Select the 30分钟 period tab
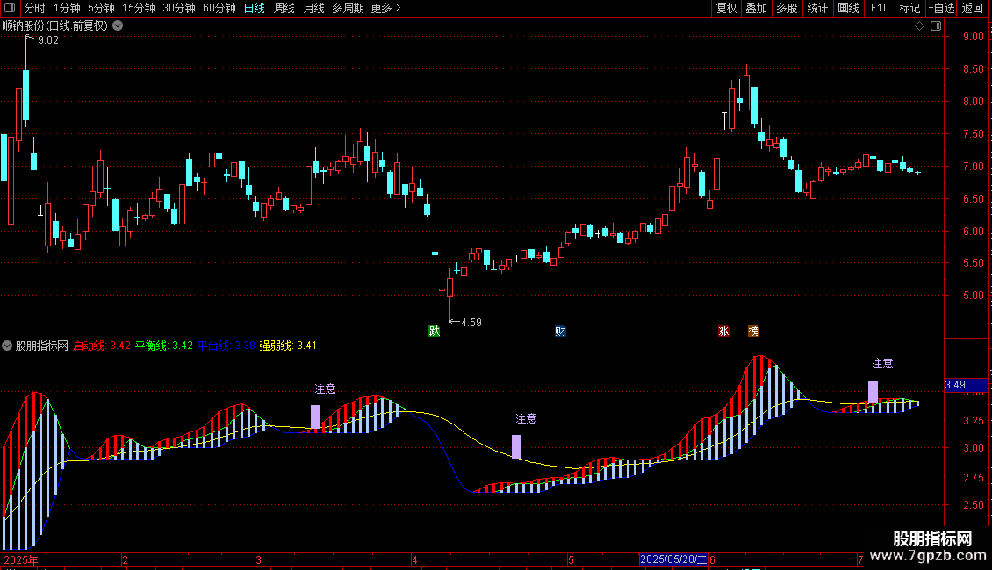 [179, 8]
